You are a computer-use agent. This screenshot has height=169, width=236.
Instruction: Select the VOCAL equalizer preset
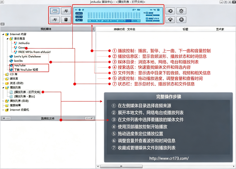[121, 21]
